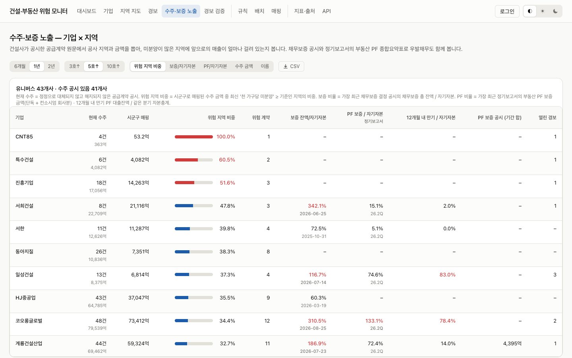Click the 위험 지역 비중 column header
The height and width of the screenshot is (358, 572).
221,118
